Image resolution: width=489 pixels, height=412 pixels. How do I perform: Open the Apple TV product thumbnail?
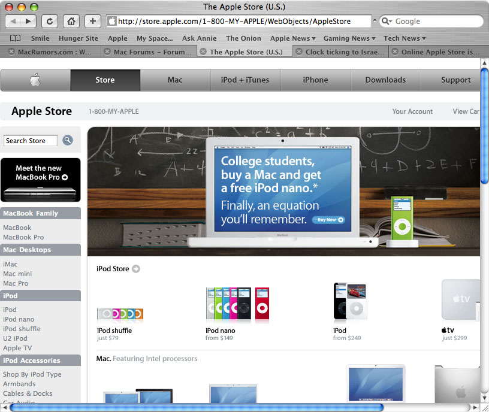click(x=461, y=300)
